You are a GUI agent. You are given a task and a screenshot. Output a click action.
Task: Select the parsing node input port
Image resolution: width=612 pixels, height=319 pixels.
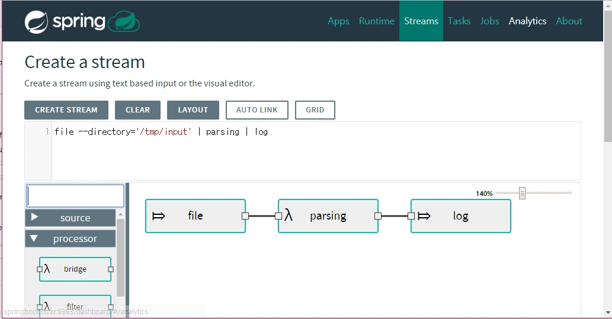278,215
